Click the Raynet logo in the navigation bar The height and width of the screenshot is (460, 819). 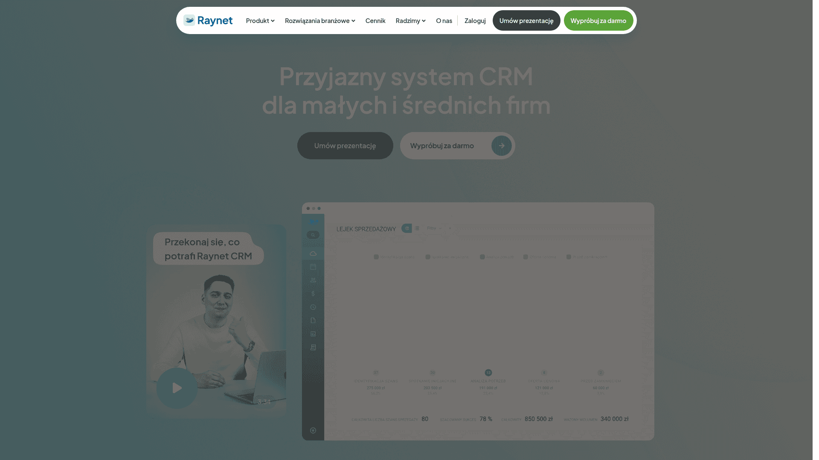(x=208, y=20)
